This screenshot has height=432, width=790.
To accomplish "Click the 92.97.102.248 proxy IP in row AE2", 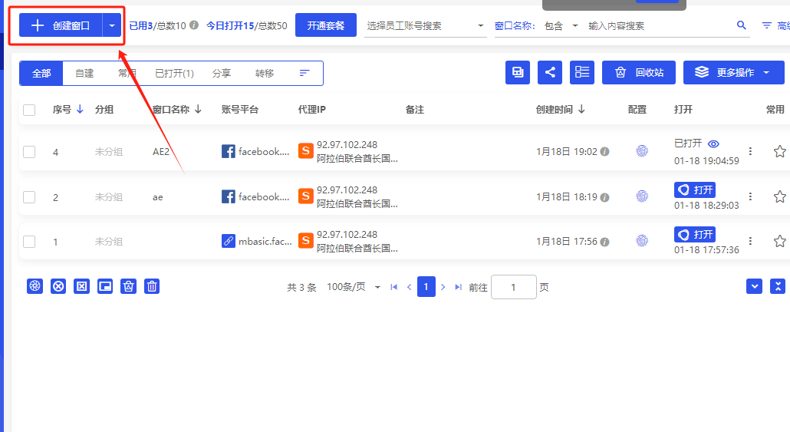I will 347,145.
